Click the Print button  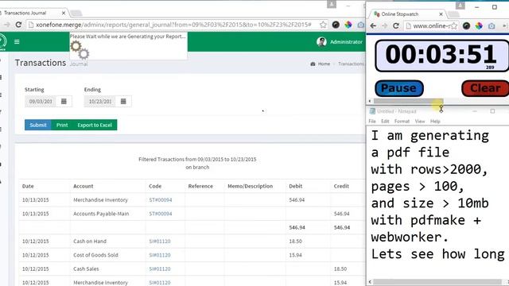click(x=62, y=125)
